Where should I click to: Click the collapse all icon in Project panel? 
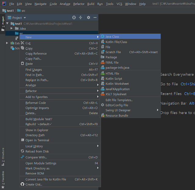(x=80, y=18)
